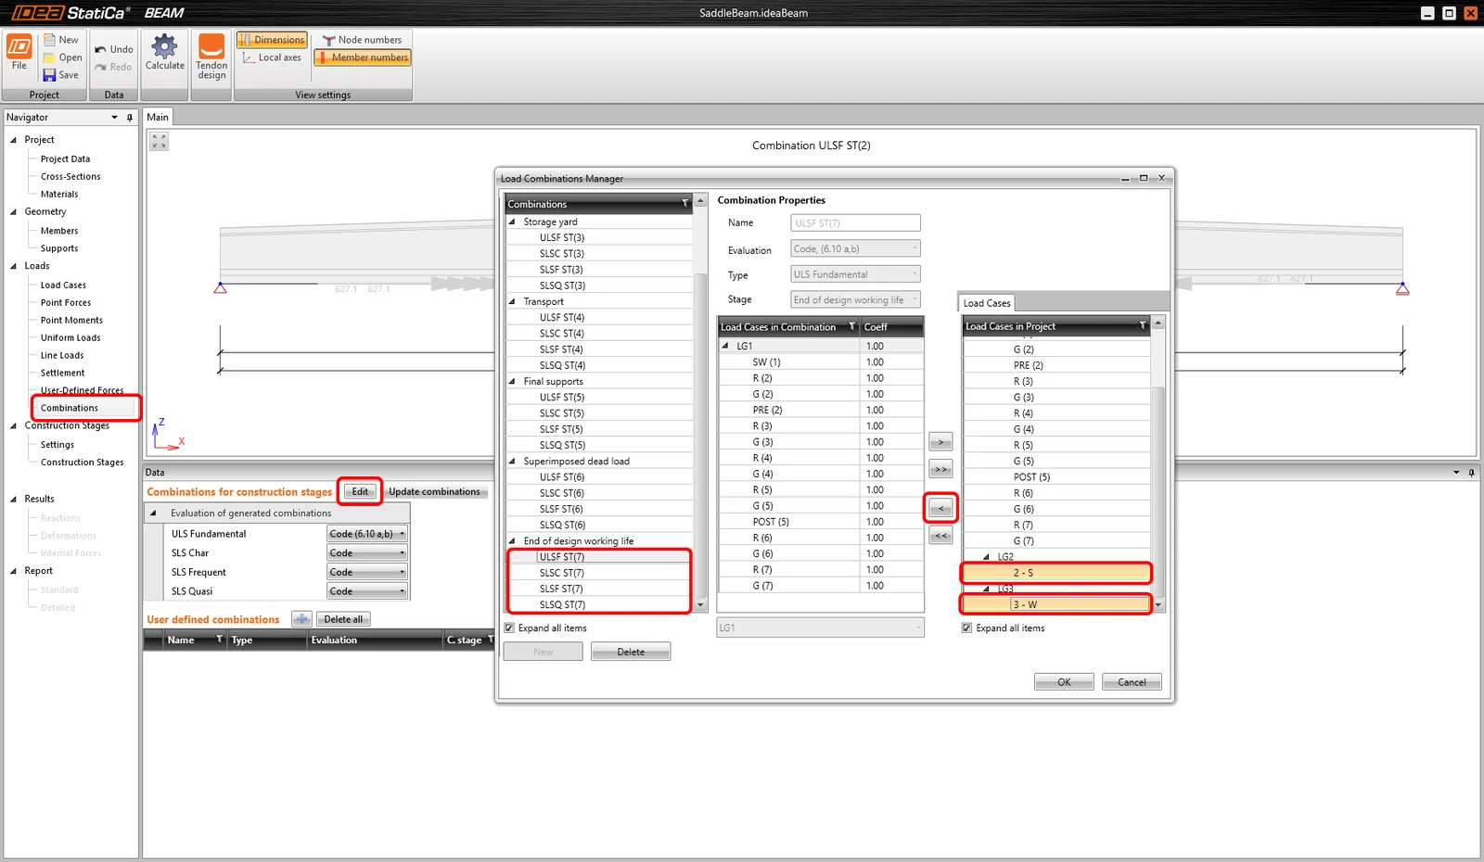Toggle the Dimensions view setting
Viewport: 1484px width, 862px height.
pos(272,40)
